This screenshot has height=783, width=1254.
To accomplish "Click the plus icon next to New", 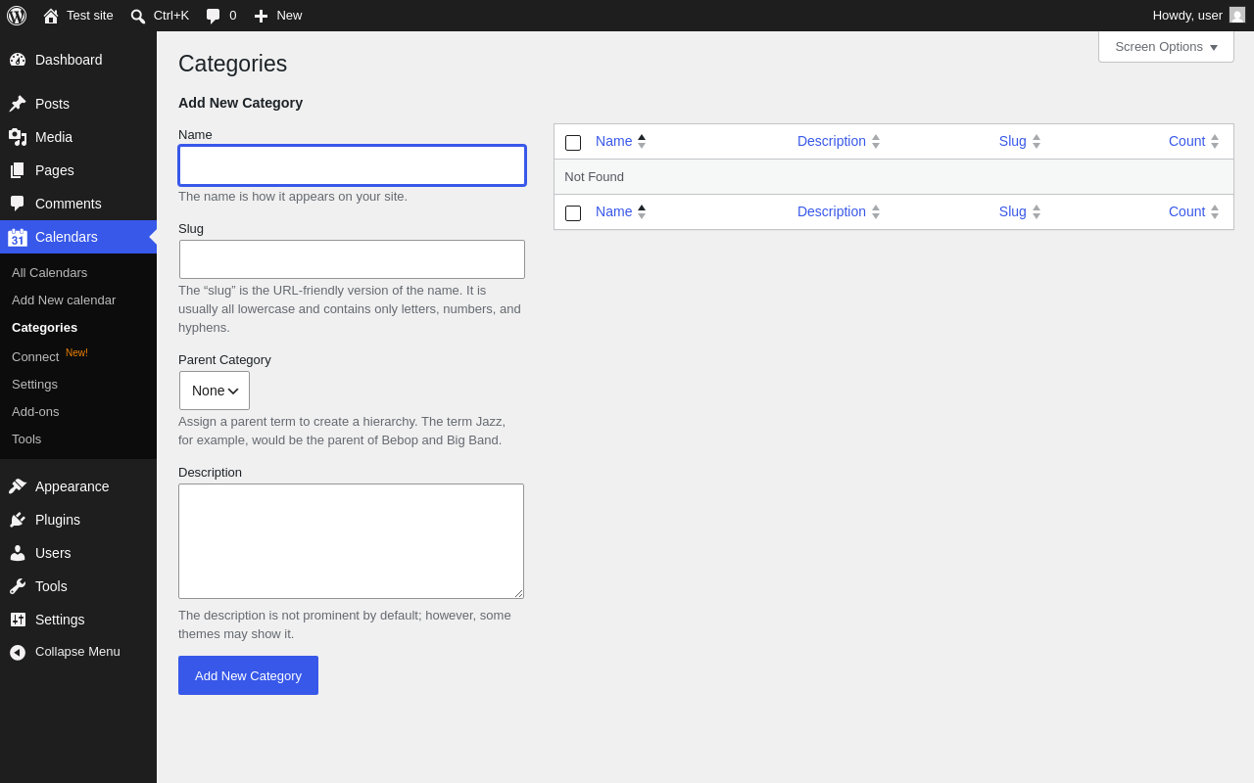I will pyautogui.click(x=261, y=16).
